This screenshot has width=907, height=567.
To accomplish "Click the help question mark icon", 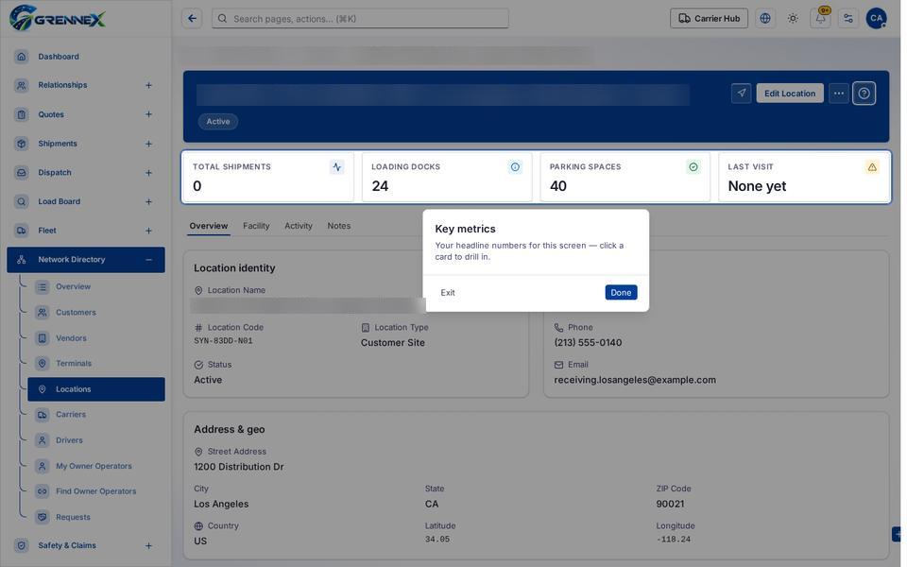I will (x=864, y=94).
